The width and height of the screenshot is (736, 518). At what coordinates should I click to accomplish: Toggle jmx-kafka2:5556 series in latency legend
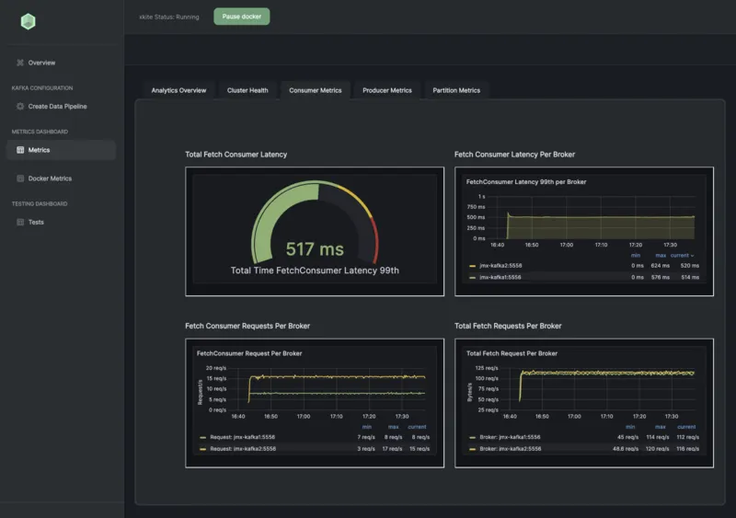(x=500, y=265)
